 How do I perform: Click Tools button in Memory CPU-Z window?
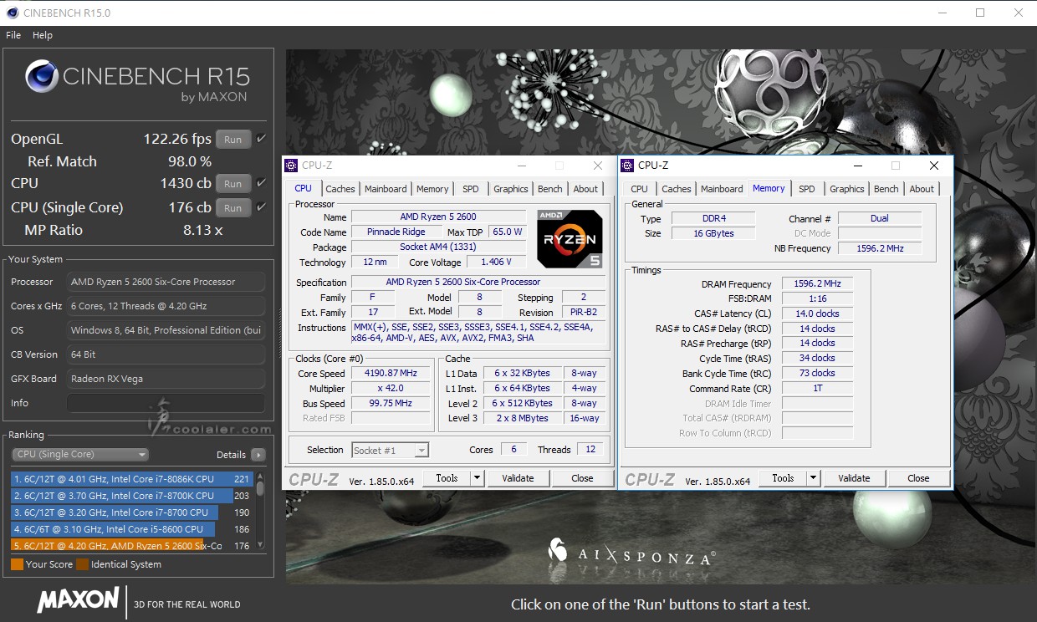[x=783, y=478]
